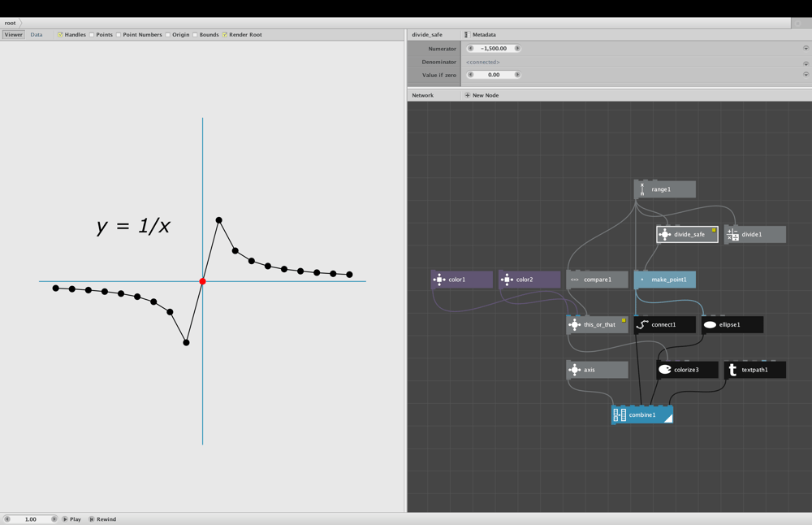Click the red origin point in viewer
The image size is (812, 525).
click(202, 281)
